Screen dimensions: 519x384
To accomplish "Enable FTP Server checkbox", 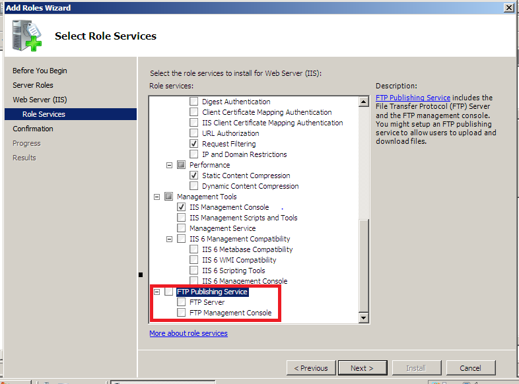I will click(x=181, y=302).
